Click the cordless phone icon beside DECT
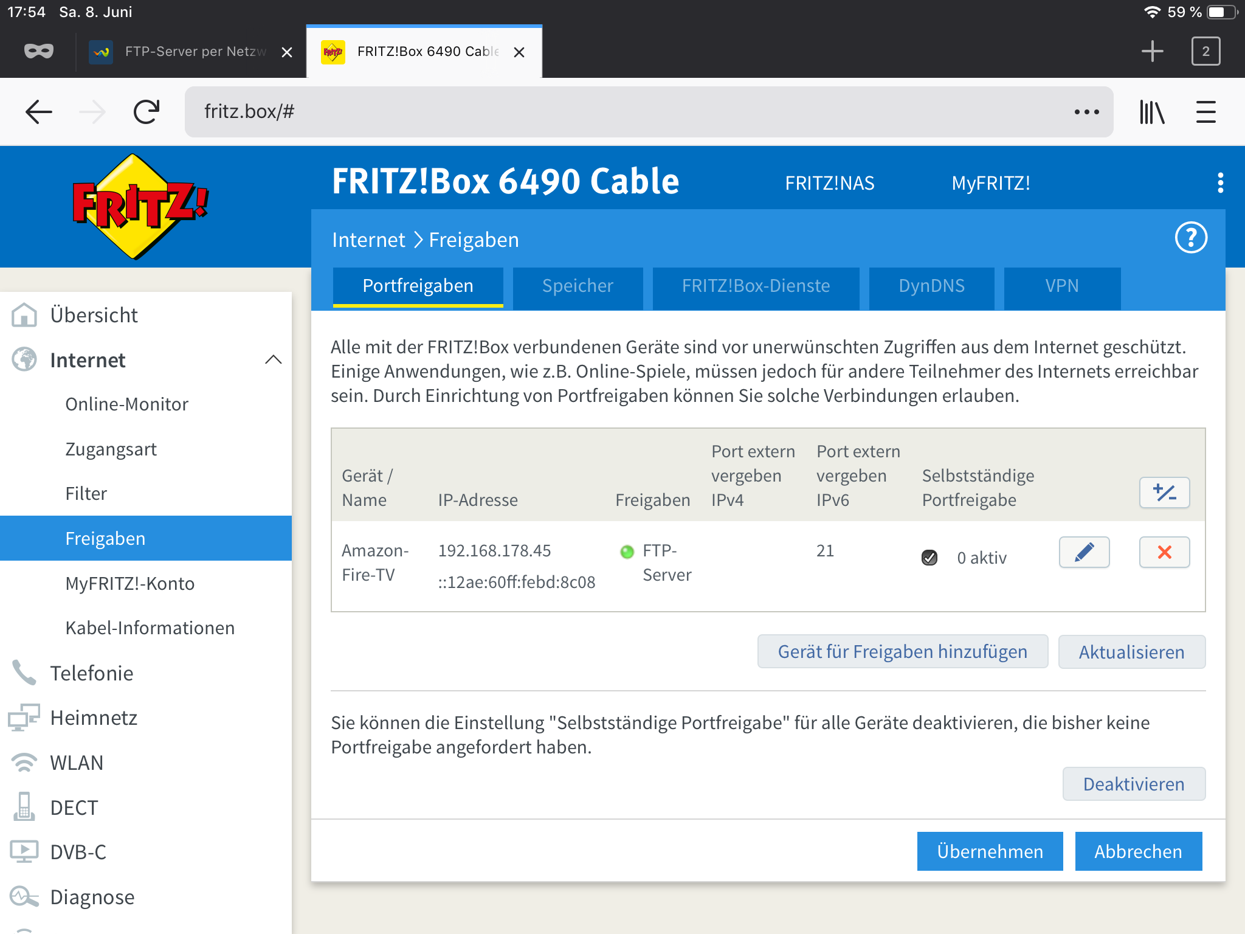 pyautogui.click(x=24, y=807)
